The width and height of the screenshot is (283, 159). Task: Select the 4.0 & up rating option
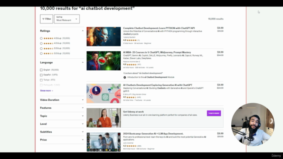41,43
